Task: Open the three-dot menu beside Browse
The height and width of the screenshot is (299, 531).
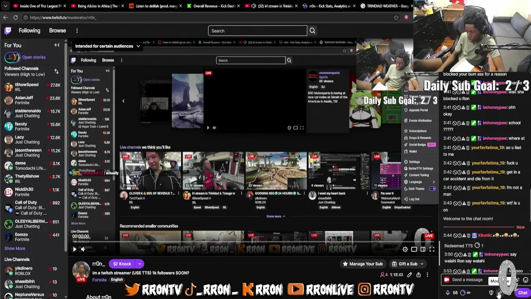Action: click(77, 31)
